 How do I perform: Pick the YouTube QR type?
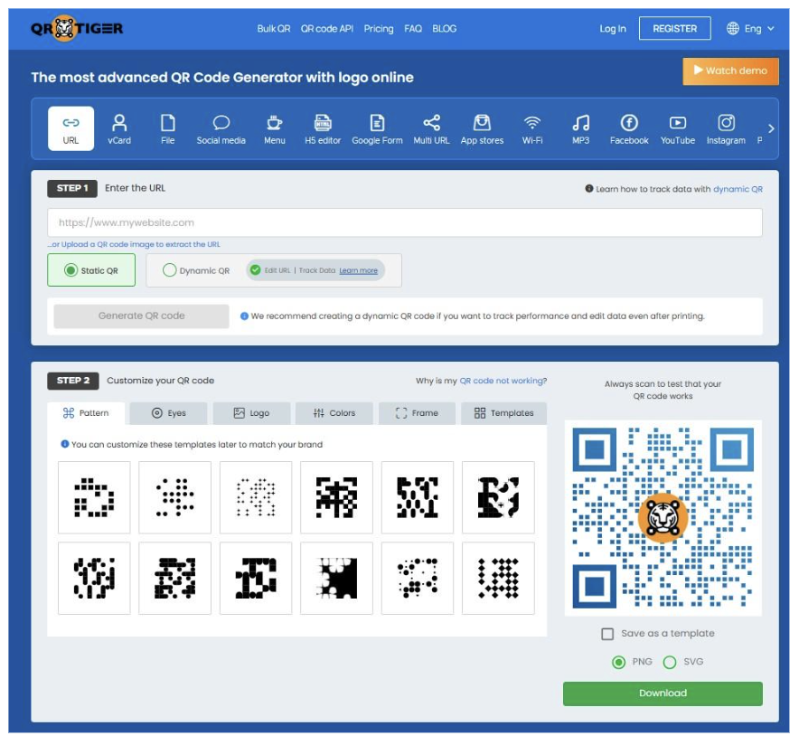(678, 129)
